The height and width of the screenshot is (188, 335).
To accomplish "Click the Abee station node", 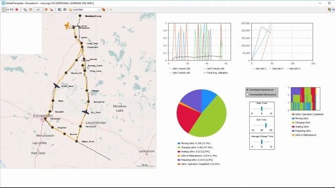I will pos(53,101).
